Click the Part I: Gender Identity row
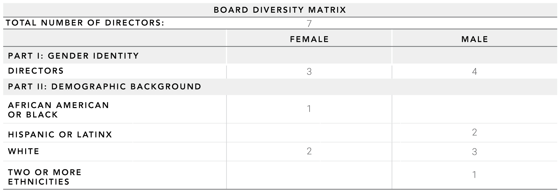Screen dimensions: 560x192 [73, 56]
